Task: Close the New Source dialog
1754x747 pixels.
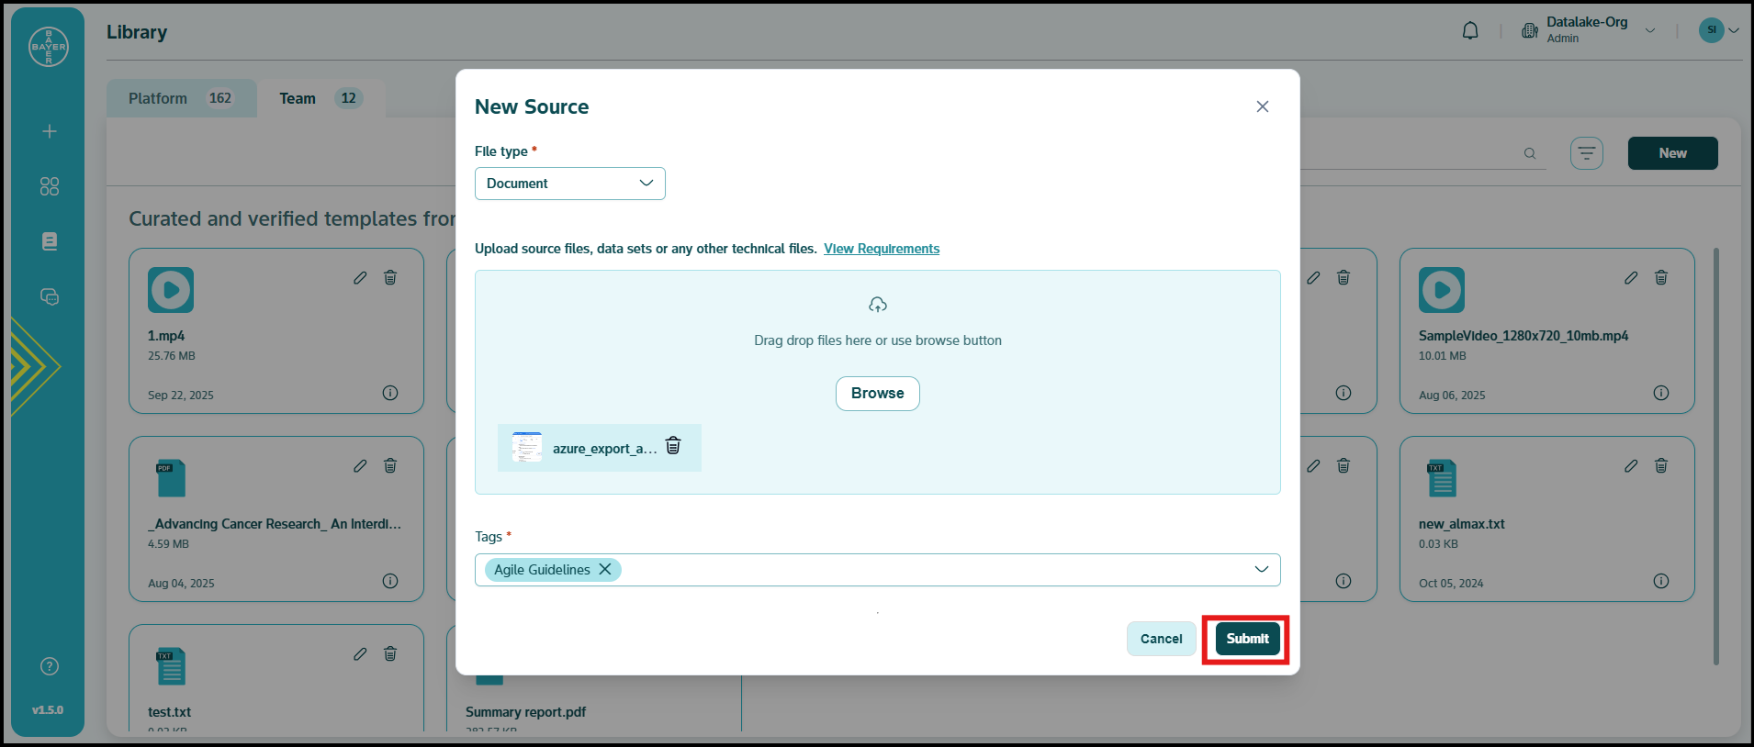Action: coord(1263,106)
